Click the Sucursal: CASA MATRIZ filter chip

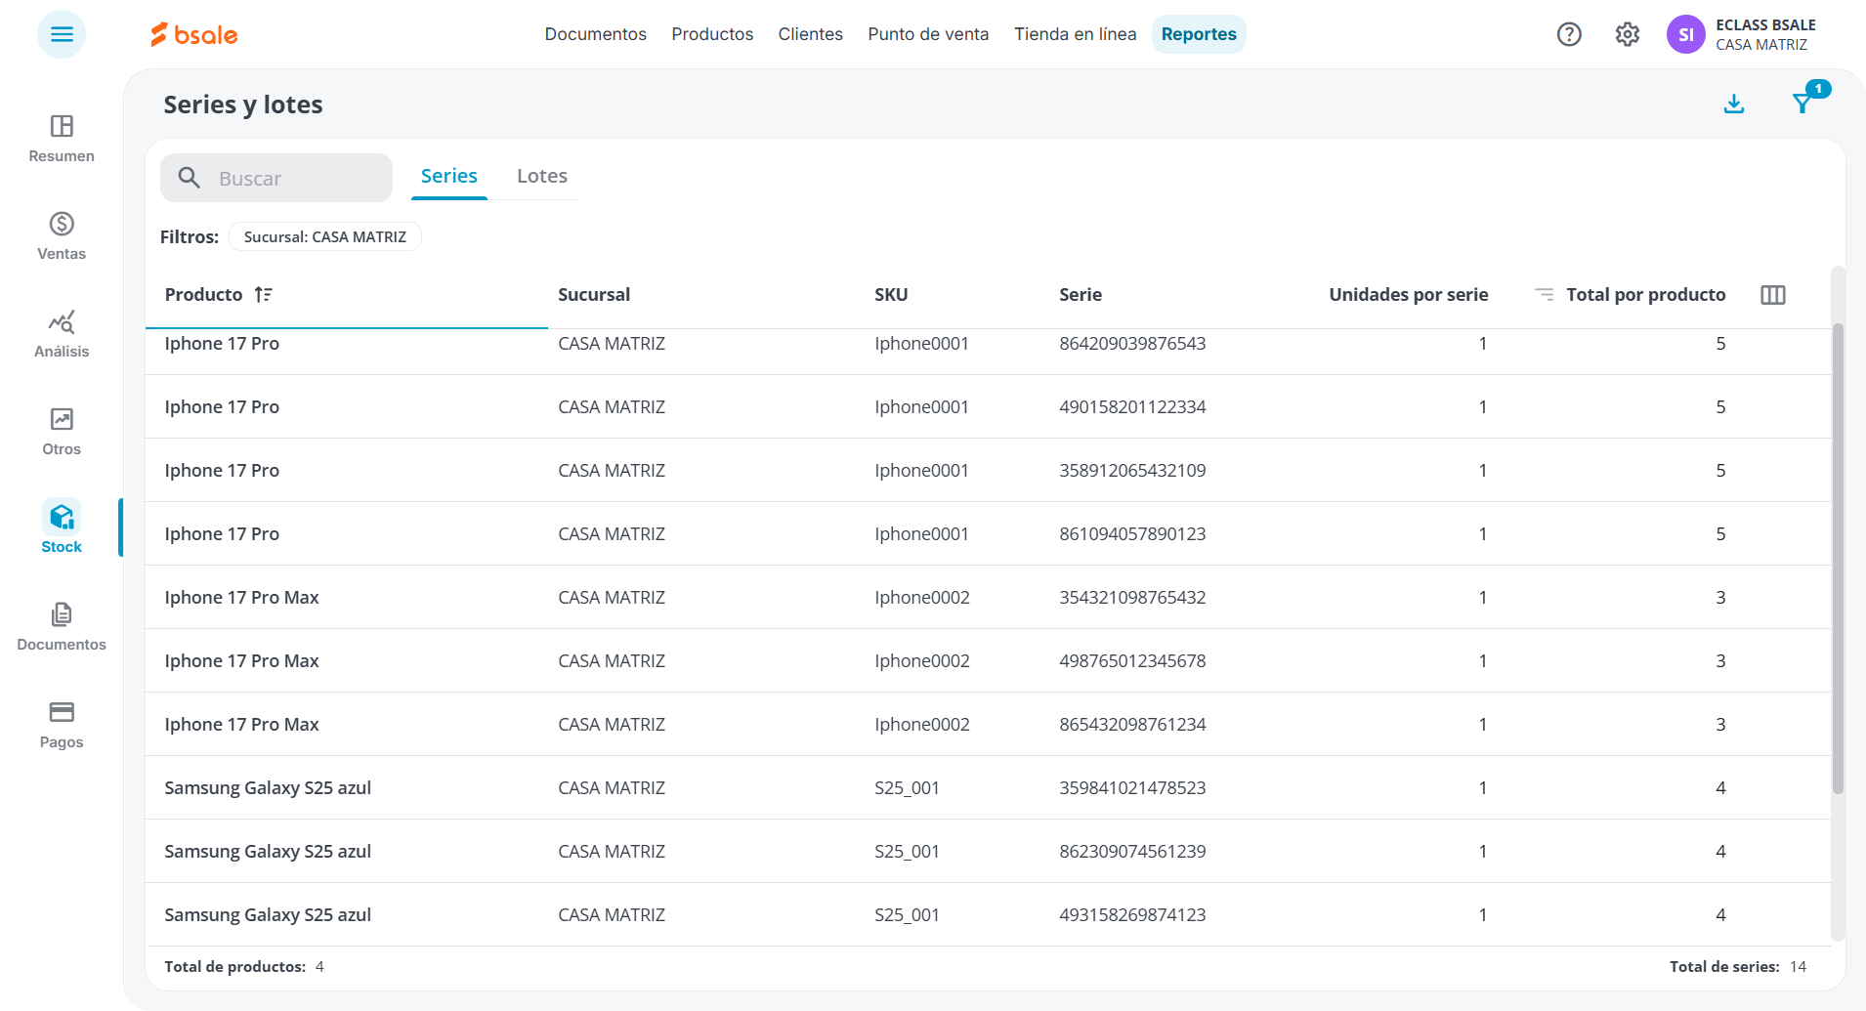[x=325, y=236]
